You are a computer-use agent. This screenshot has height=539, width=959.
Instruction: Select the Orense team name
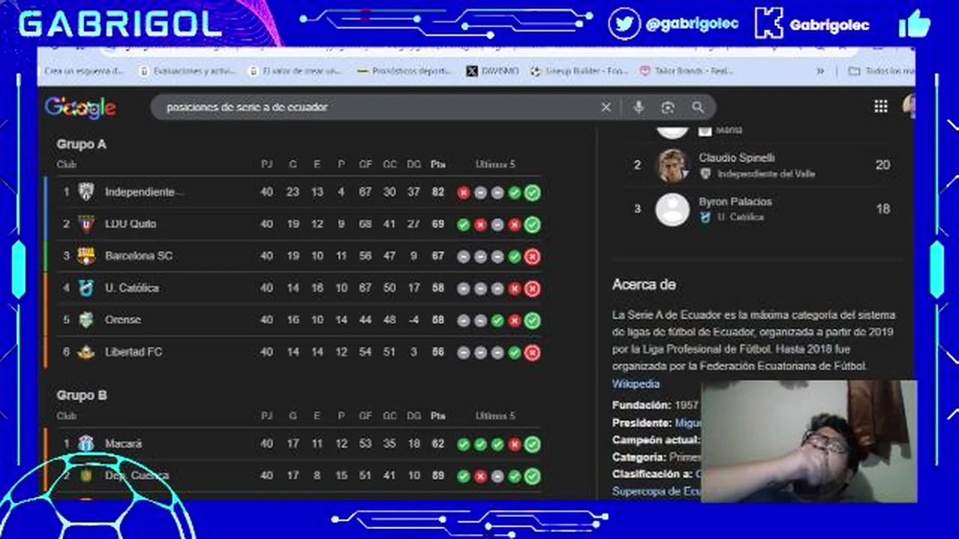click(x=123, y=320)
